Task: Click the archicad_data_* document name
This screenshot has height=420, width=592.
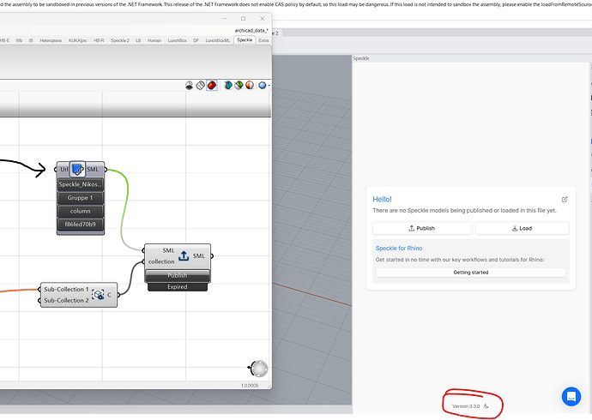Action: 251,30
